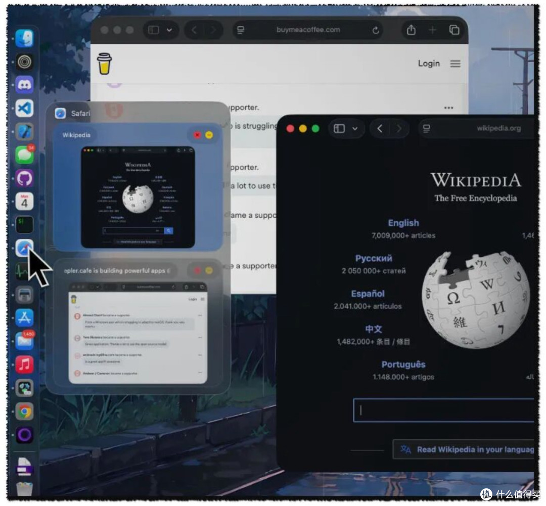Open the Calendar dock icon
The image size is (546, 506).
(24, 201)
